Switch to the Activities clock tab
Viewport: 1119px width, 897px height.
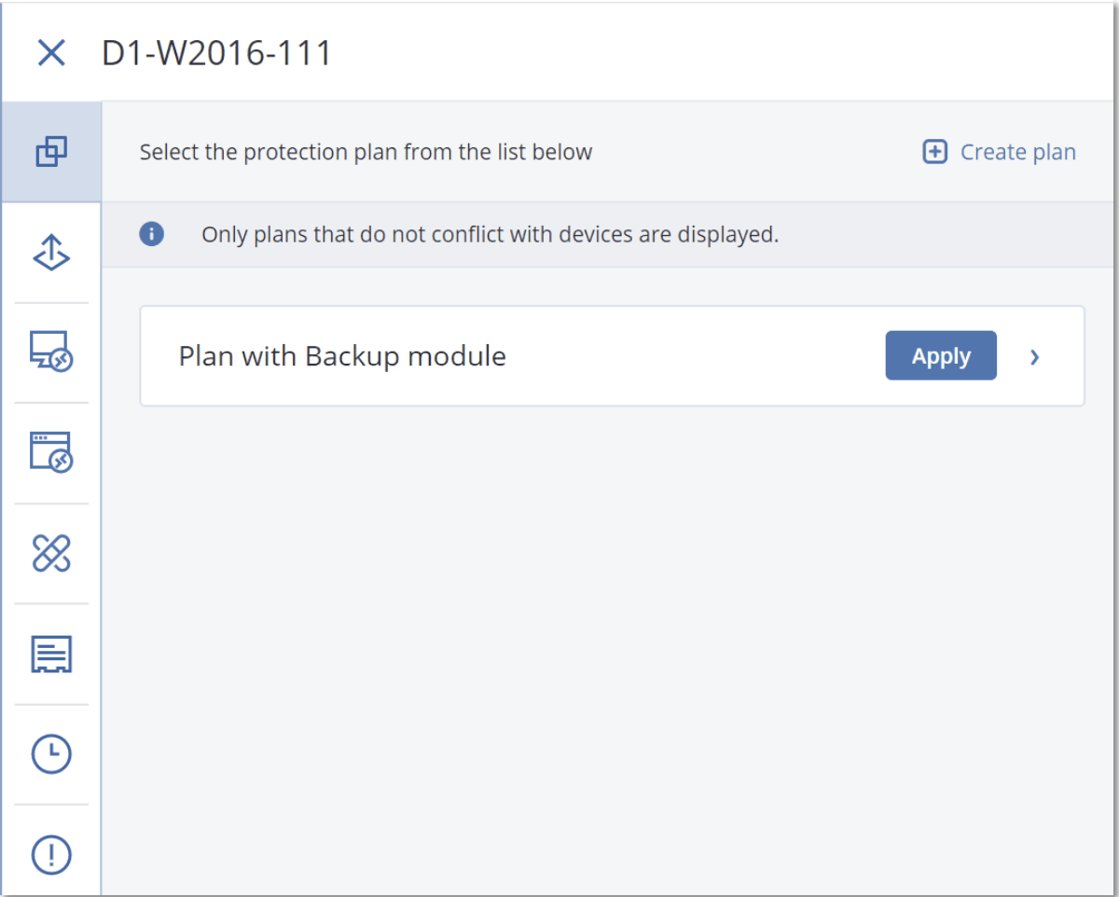(51, 754)
